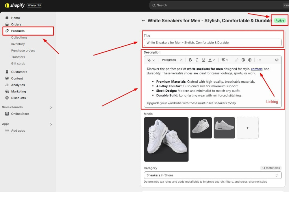Click the Orders inbox icon
The image size is (289, 216).
(x=7, y=24)
